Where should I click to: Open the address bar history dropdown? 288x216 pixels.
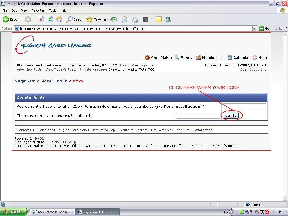[x=255, y=28]
